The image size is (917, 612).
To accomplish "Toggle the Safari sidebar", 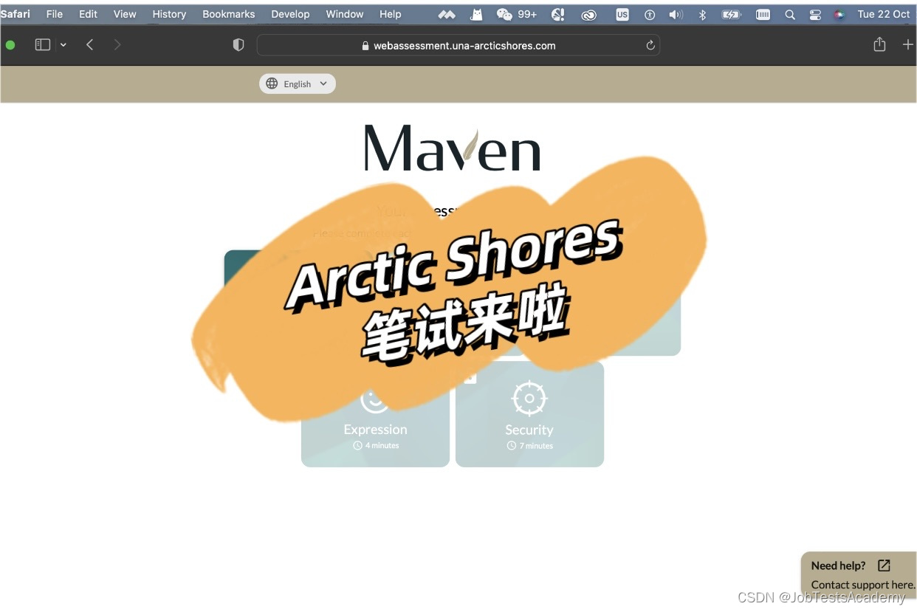I will [x=43, y=45].
